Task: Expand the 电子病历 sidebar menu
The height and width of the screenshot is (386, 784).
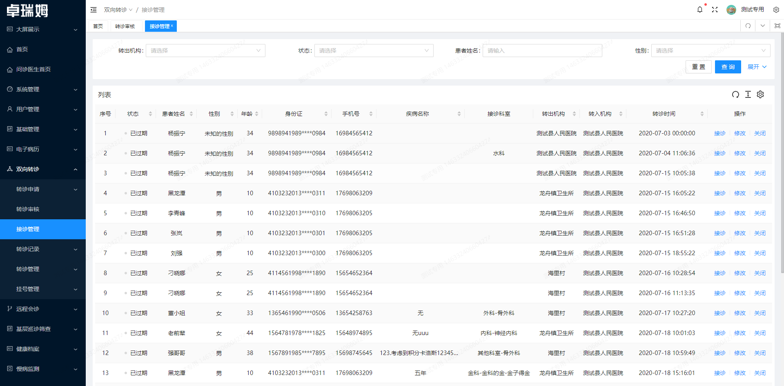Action: pos(43,149)
